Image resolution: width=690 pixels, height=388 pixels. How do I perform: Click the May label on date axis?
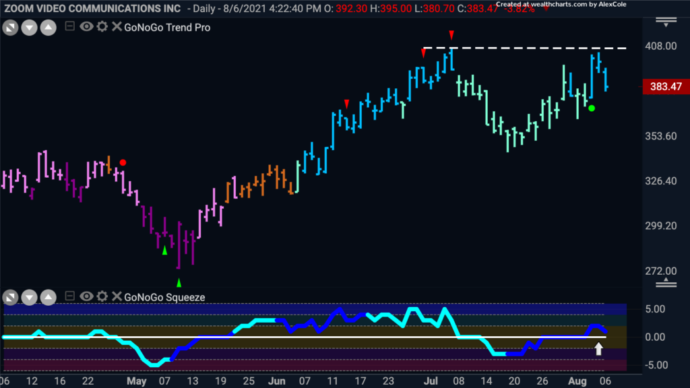(136, 381)
